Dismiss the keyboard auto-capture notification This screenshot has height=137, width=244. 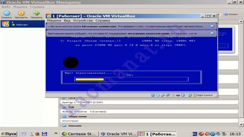(212, 26)
